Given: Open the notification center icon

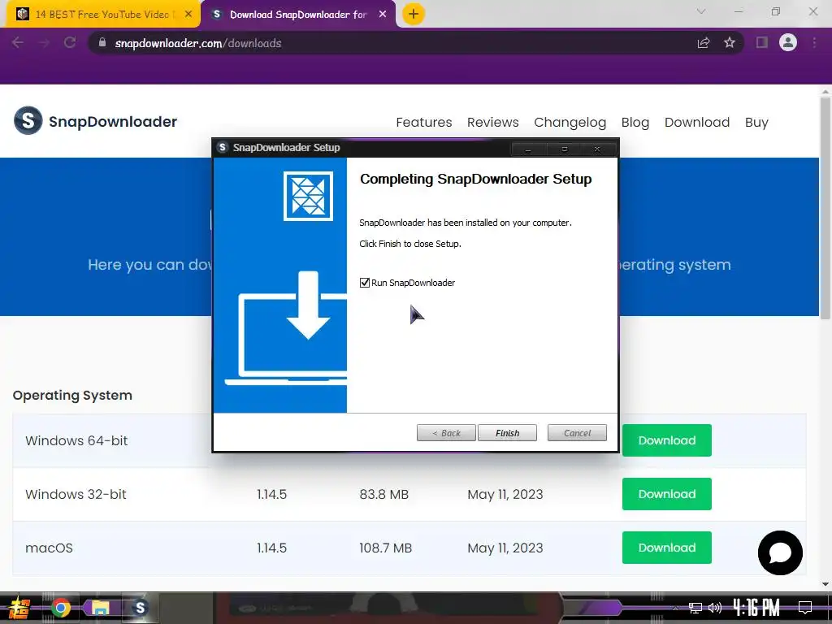Looking at the screenshot, I should click(805, 608).
